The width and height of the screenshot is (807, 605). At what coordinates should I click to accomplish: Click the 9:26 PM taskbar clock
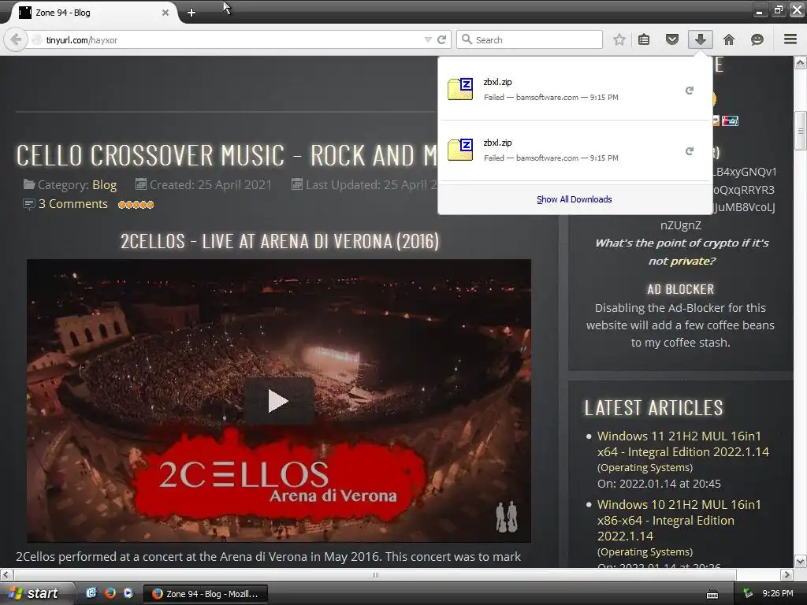coord(778,593)
